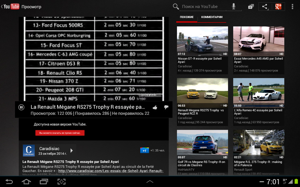Tap the screenshot capture icon in navbar
Screen dimensions: 300x187
click(x=61, y=181)
